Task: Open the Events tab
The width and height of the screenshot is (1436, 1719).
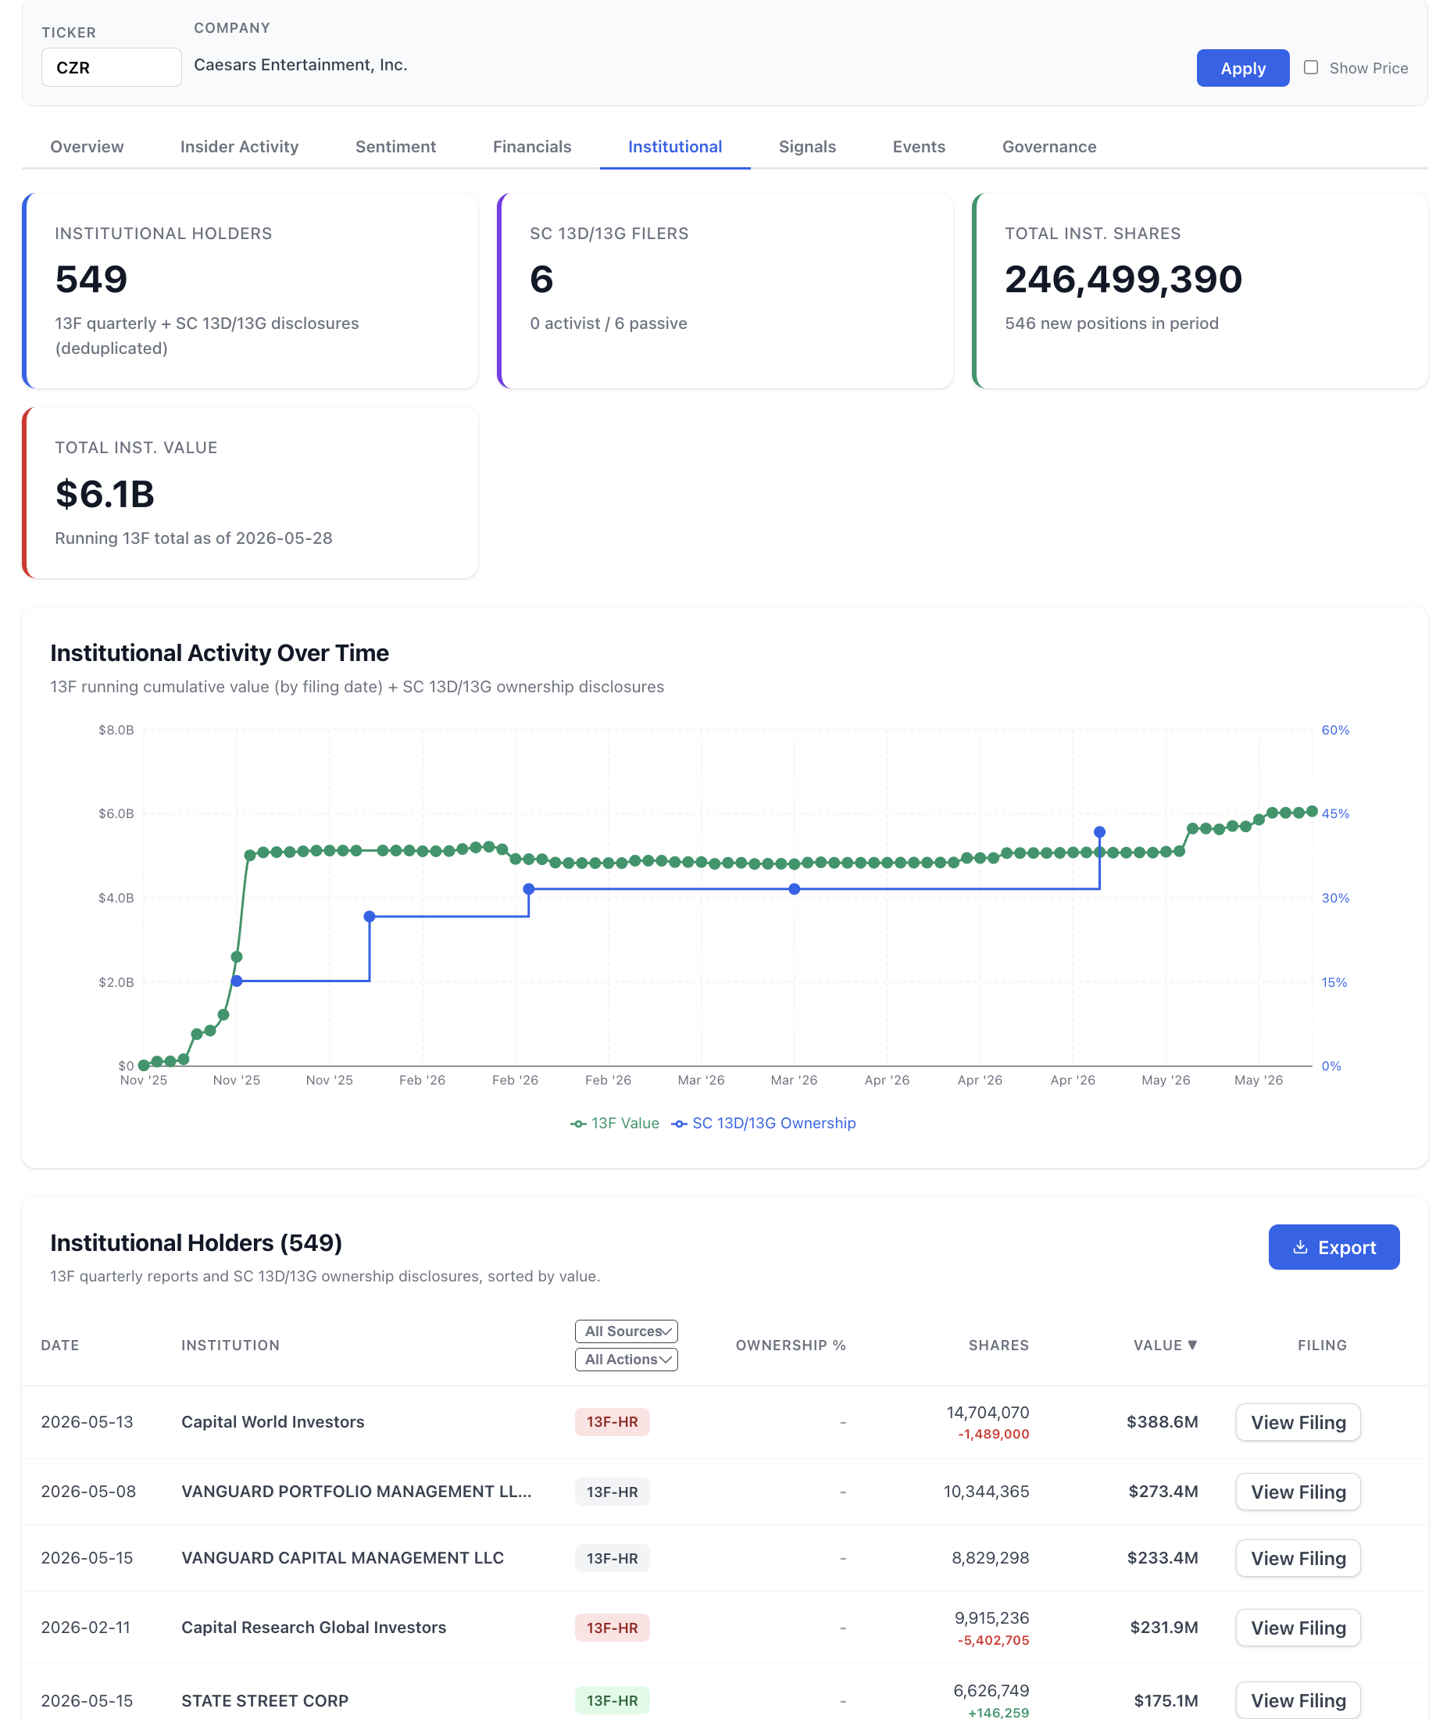Action: point(919,147)
